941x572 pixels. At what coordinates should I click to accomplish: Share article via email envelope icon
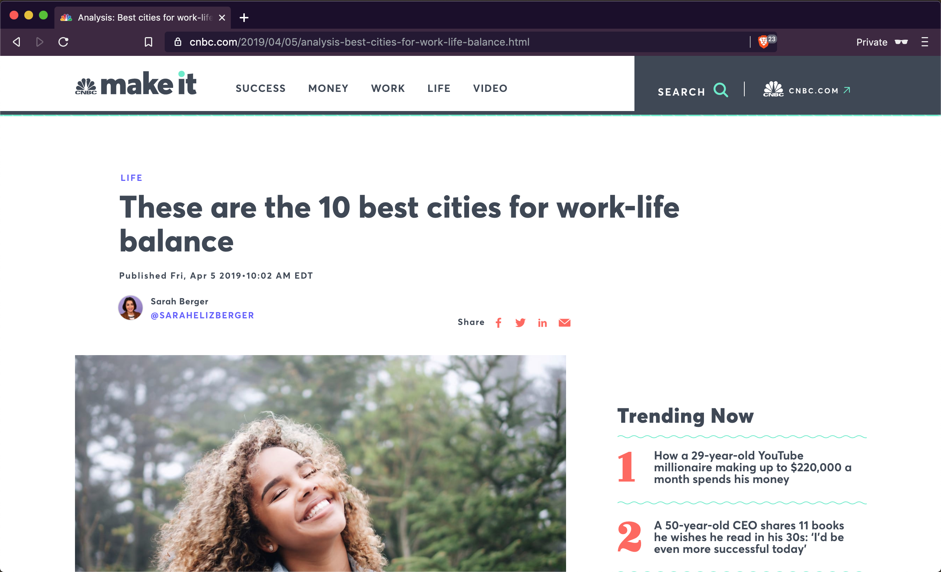click(x=565, y=323)
